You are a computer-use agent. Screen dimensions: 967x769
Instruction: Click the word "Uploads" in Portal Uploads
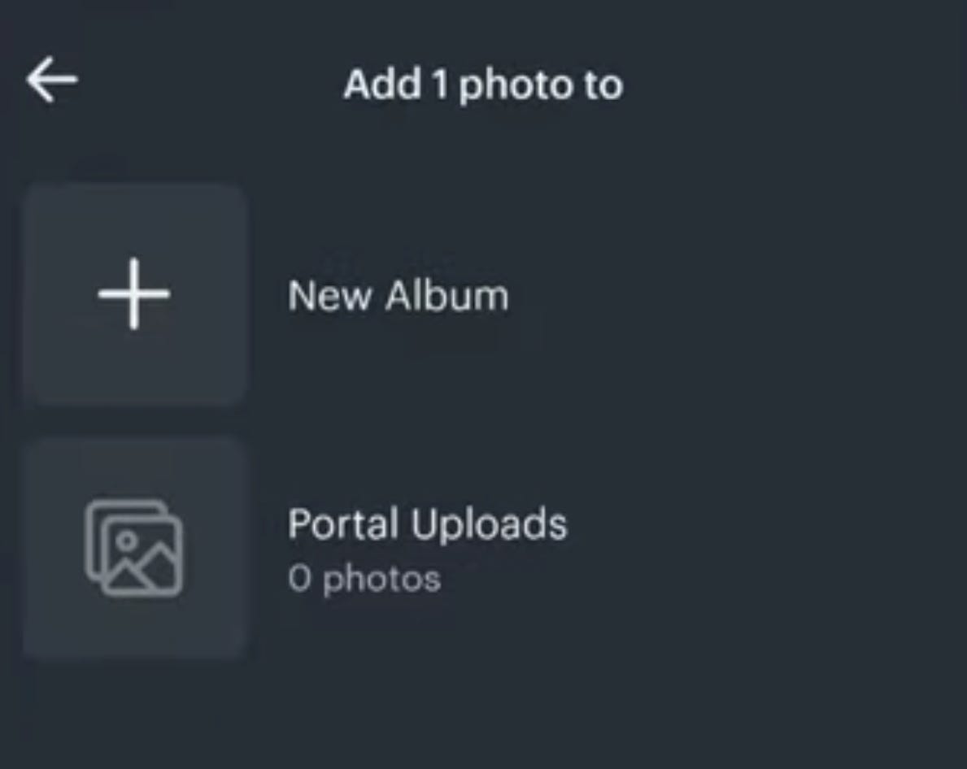coord(489,524)
